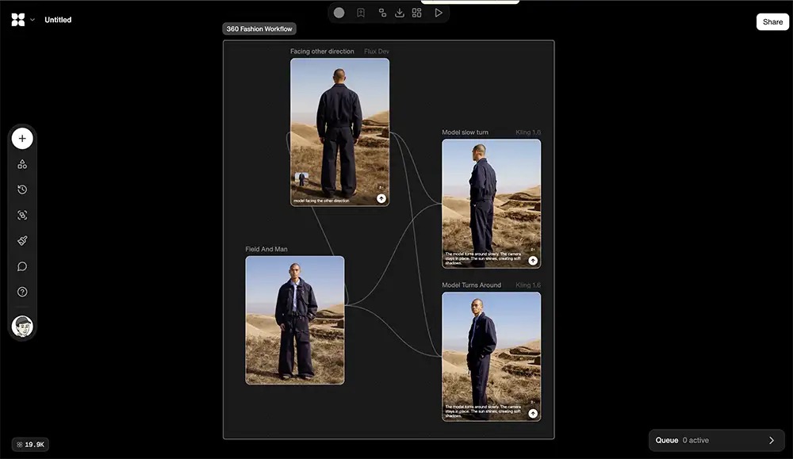This screenshot has width=793, height=459.
Task: Select the Field And Man image thumbnail
Action: tap(294, 319)
